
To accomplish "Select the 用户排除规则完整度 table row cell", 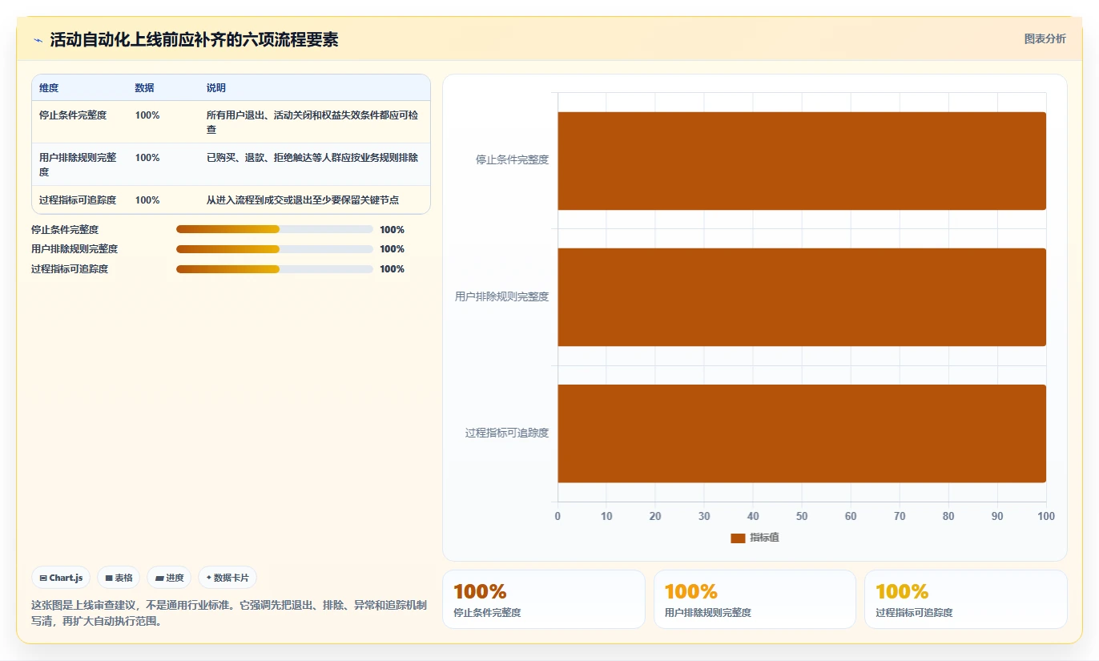I will tap(79, 164).
